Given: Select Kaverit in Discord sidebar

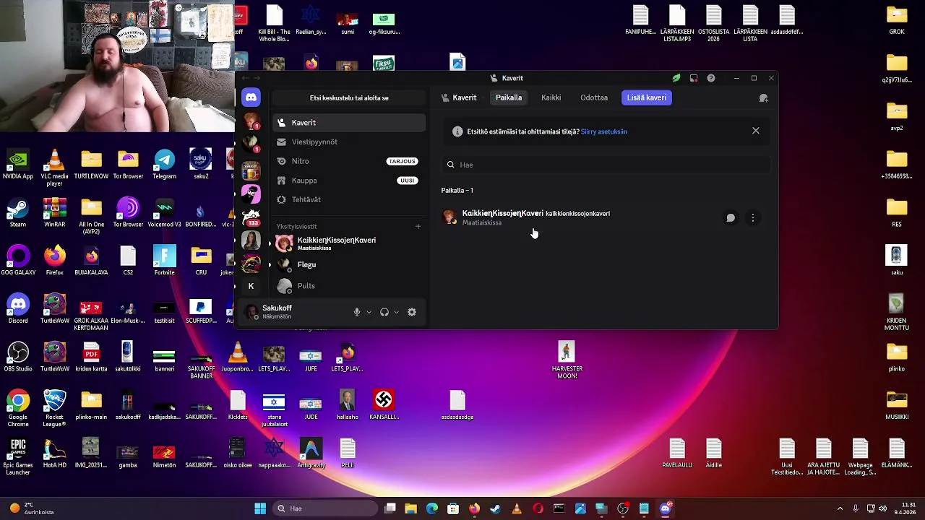Looking at the screenshot, I should click(x=349, y=123).
